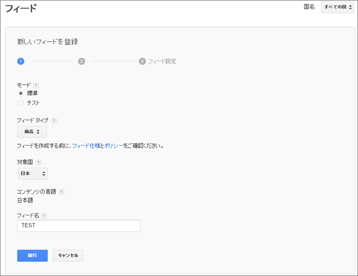Open help icon next to 対象国

pos(39,163)
